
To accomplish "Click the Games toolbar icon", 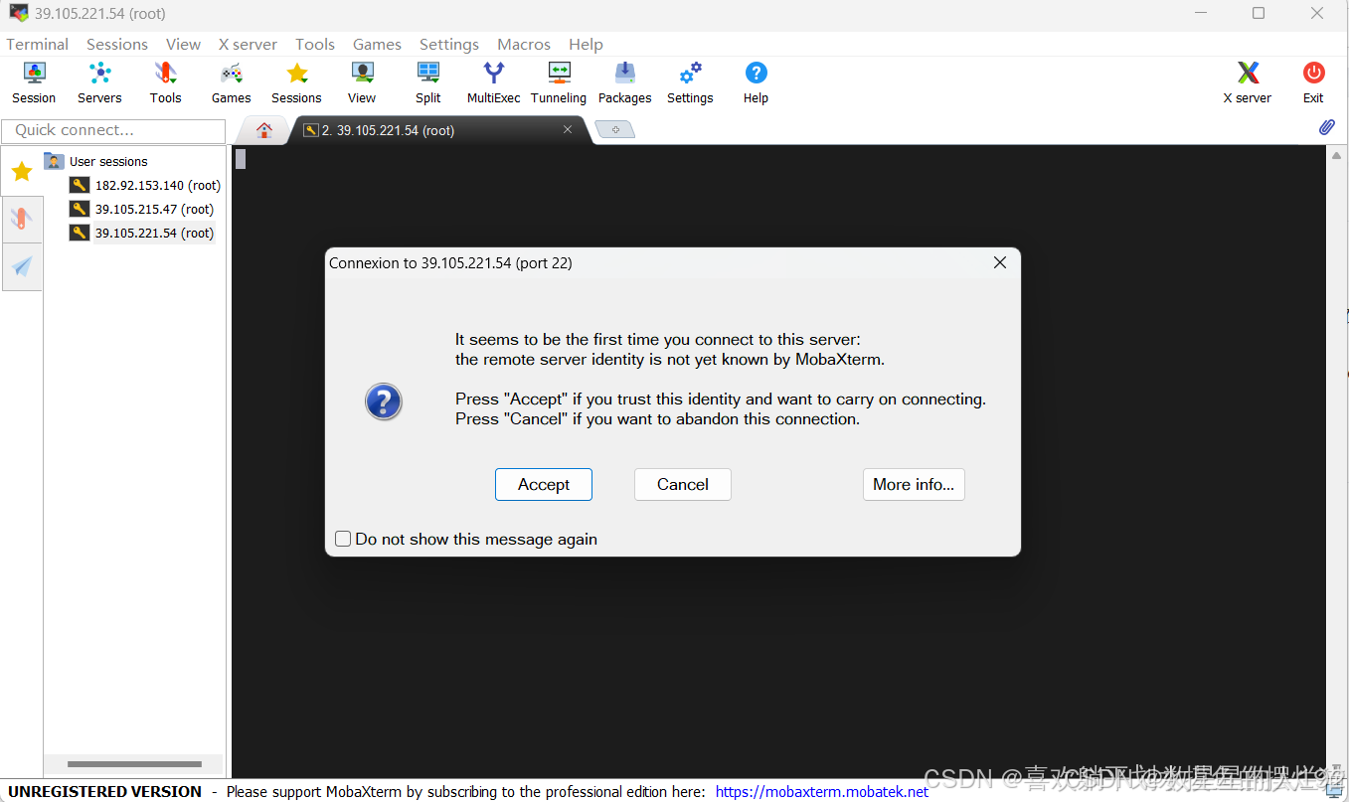I will tap(231, 82).
